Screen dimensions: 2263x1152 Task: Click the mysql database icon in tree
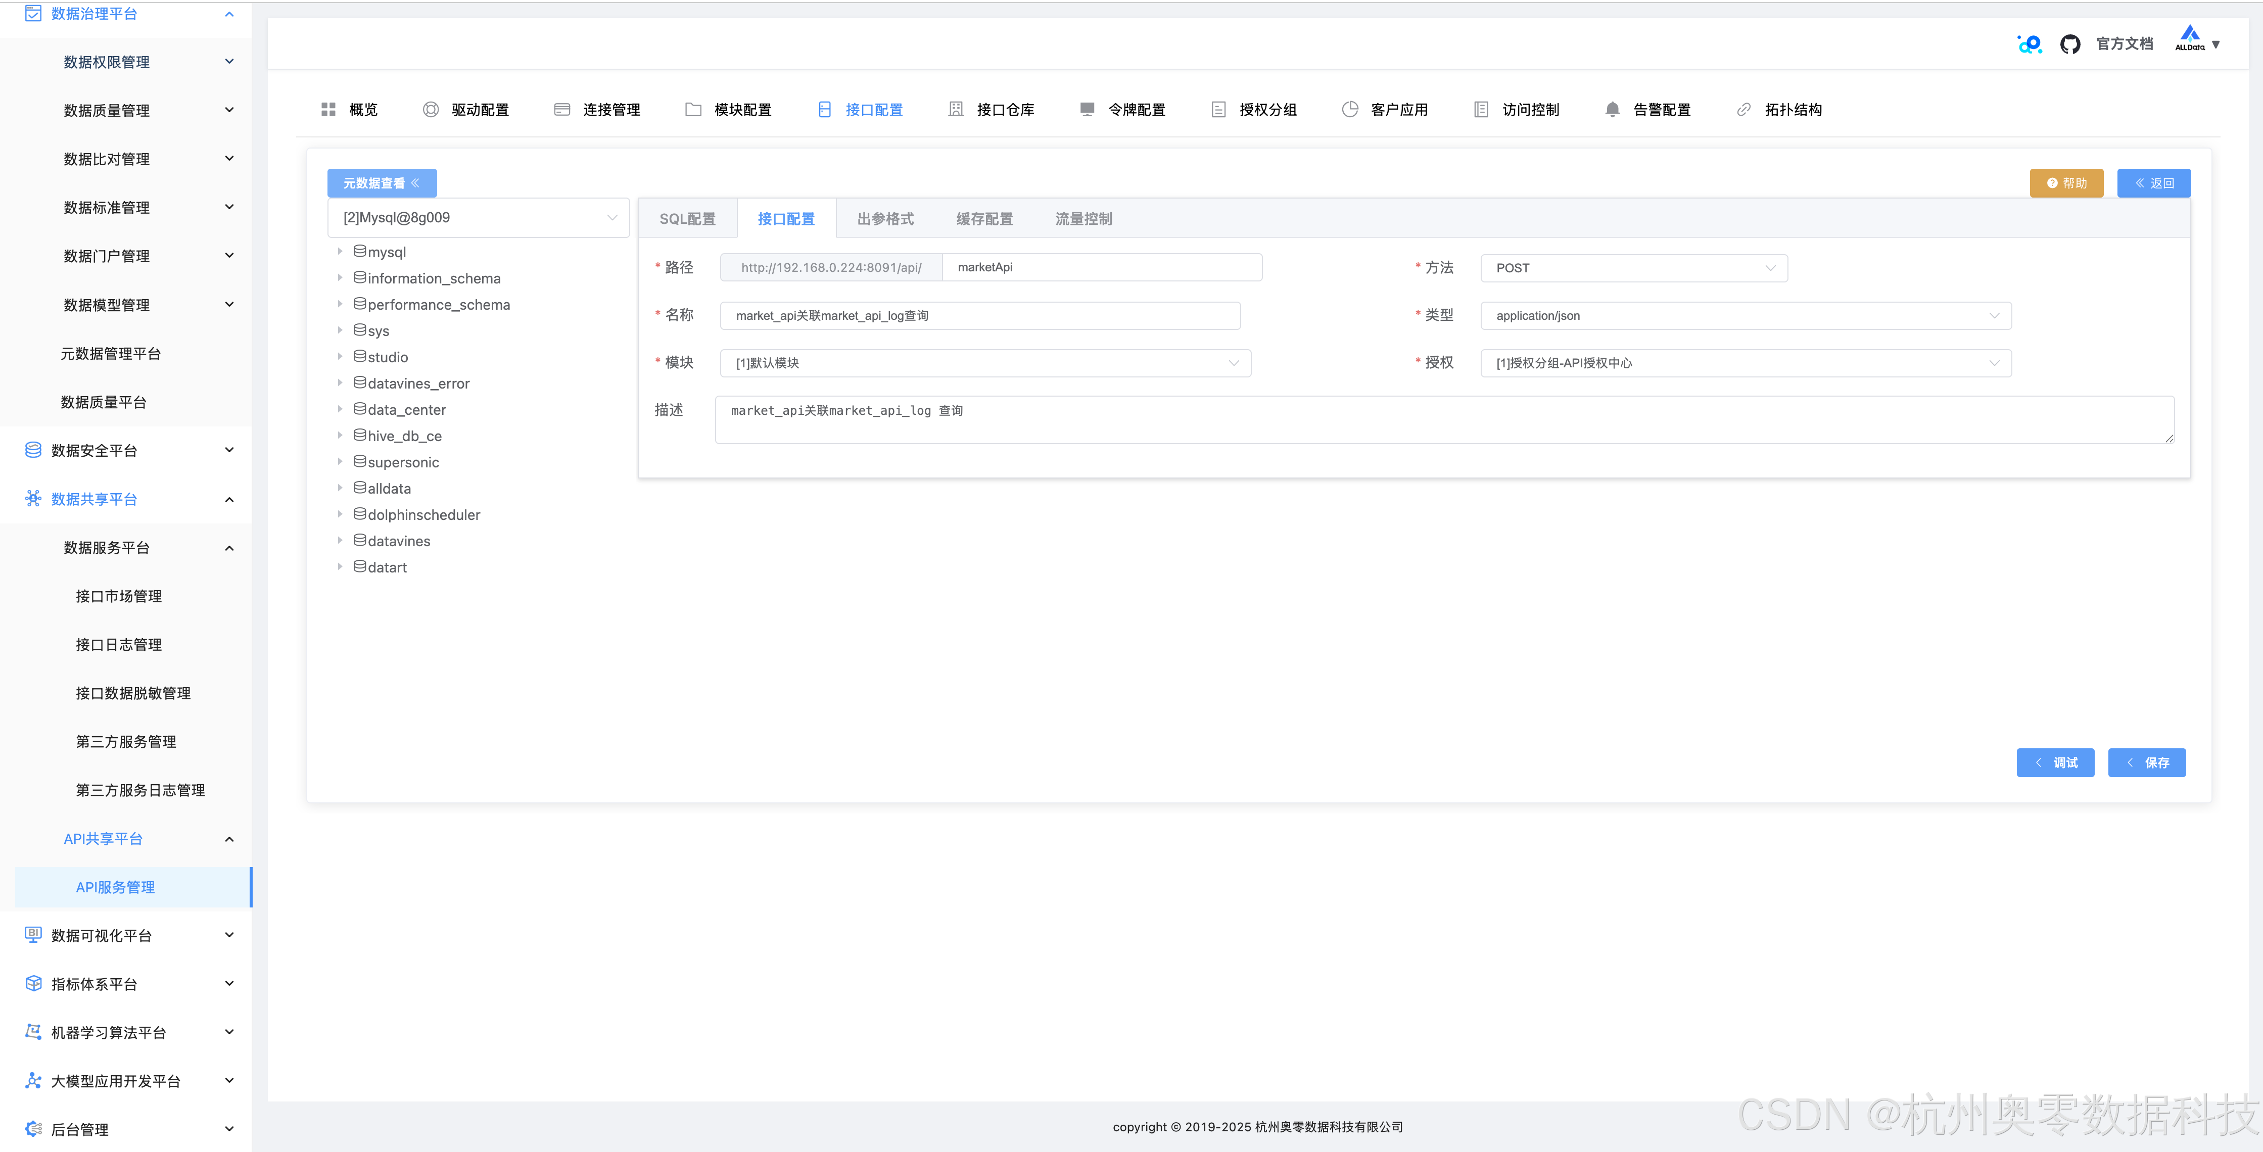(x=359, y=252)
